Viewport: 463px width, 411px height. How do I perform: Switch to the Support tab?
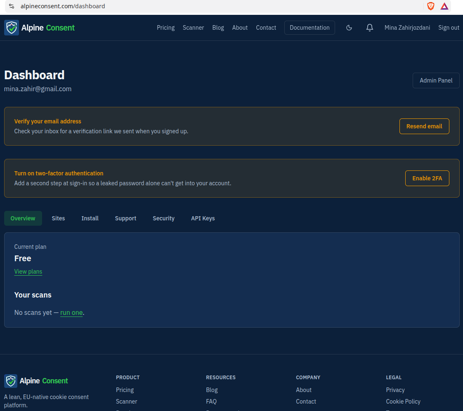125,218
